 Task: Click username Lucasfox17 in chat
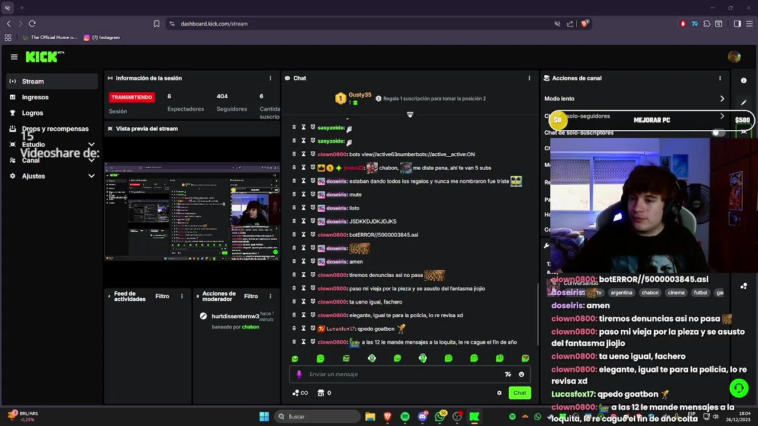(x=341, y=328)
